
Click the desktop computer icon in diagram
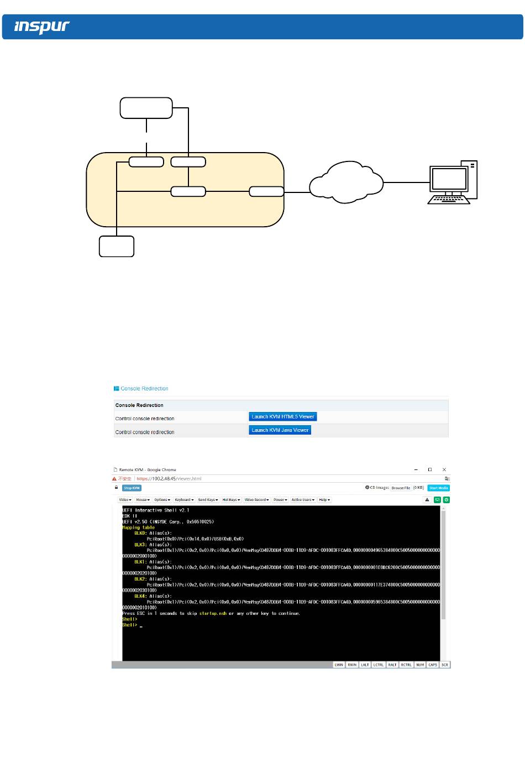453,182
